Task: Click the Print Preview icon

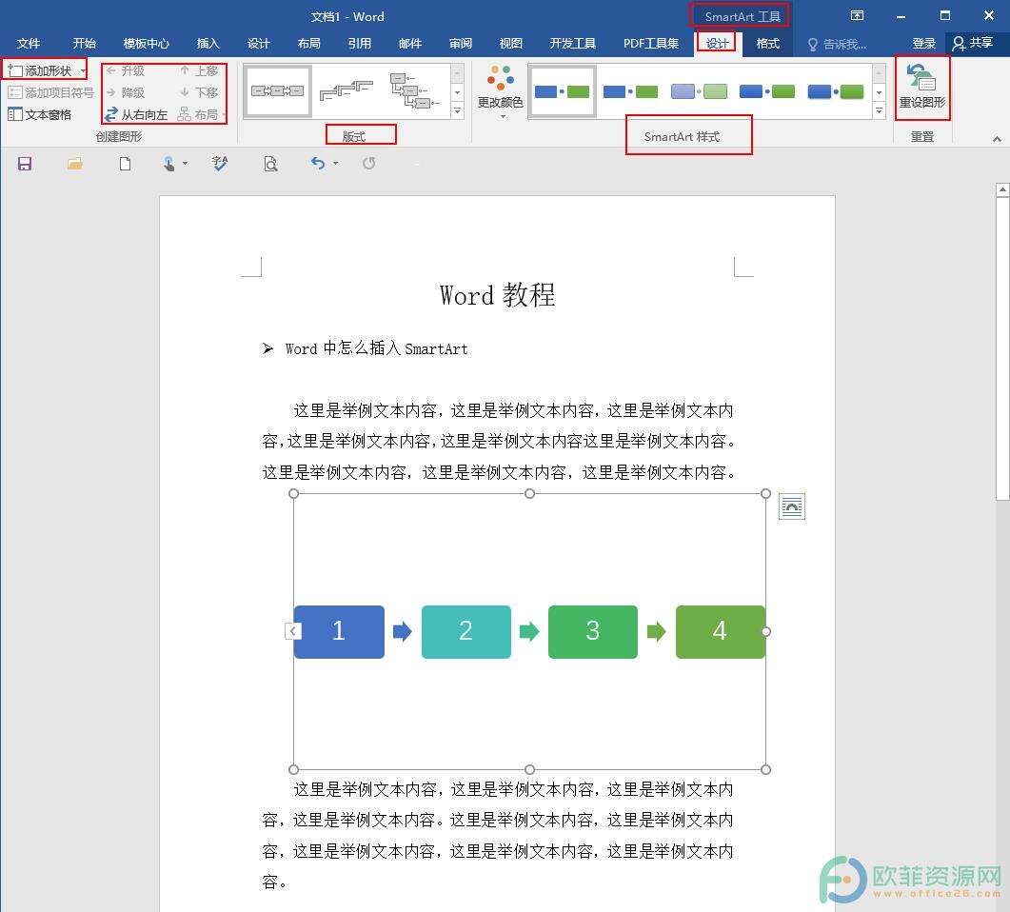Action: (x=270, y=163)
